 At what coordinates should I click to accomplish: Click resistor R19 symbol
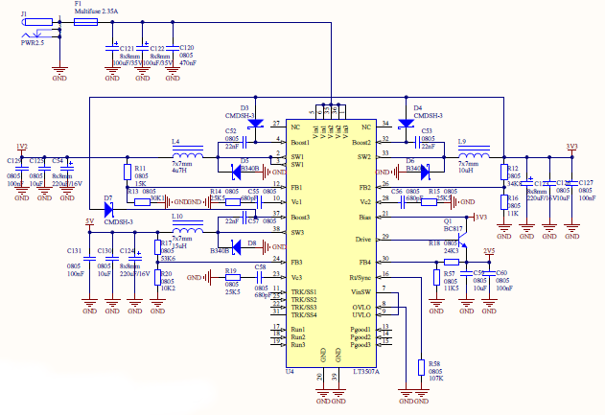(233, 277)
